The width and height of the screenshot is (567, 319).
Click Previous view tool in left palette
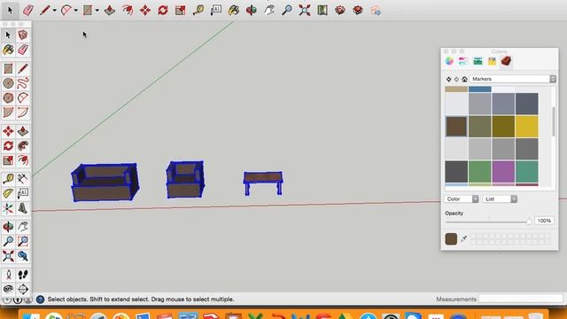pyautogui.click(x=23, y=256)
